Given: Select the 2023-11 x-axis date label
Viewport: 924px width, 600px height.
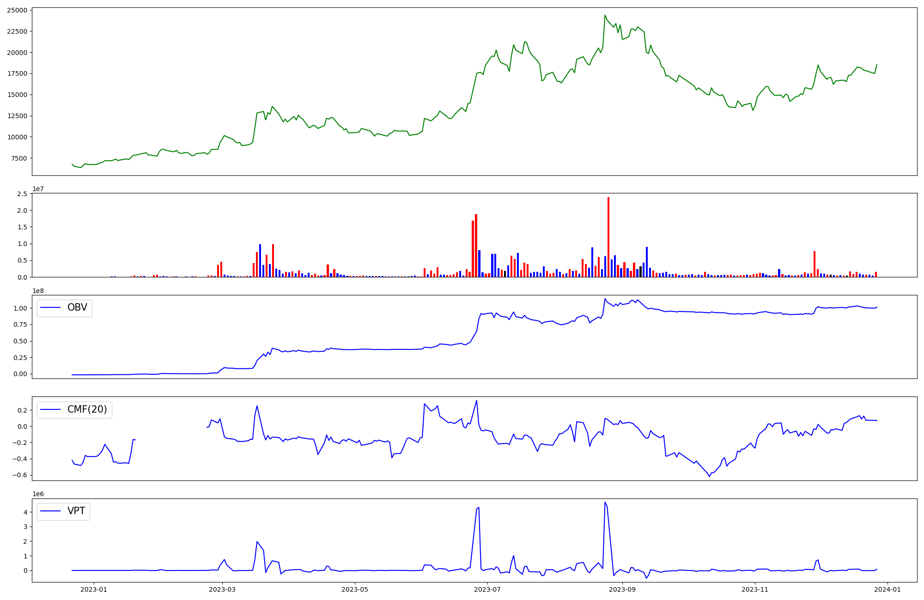Looking at the screenshot, I should coord(755,589).
